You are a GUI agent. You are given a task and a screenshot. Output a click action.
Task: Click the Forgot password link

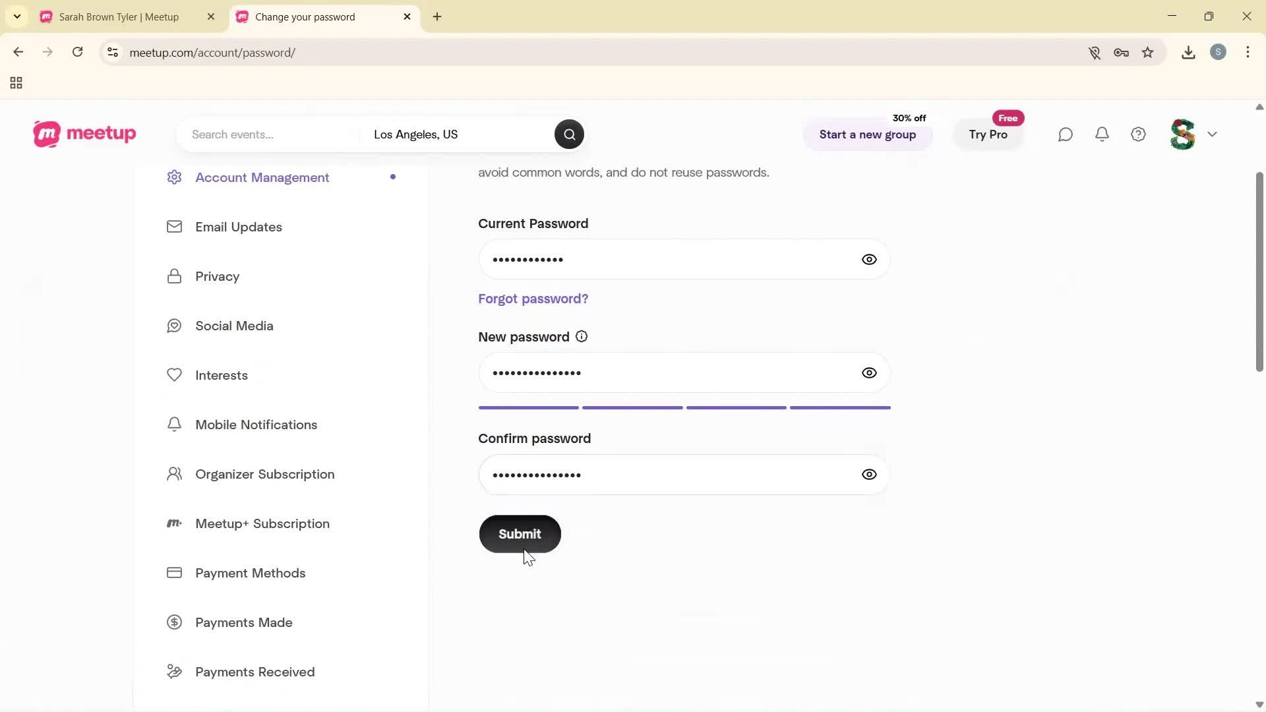(533, 299)
